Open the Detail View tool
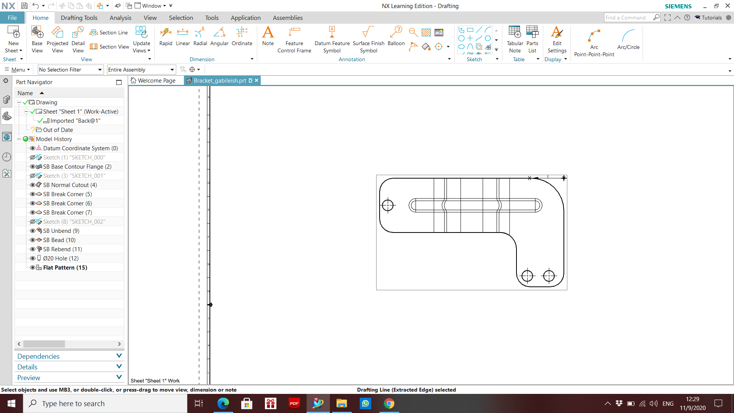Screen dimensions: 734x413 [78, 39]
